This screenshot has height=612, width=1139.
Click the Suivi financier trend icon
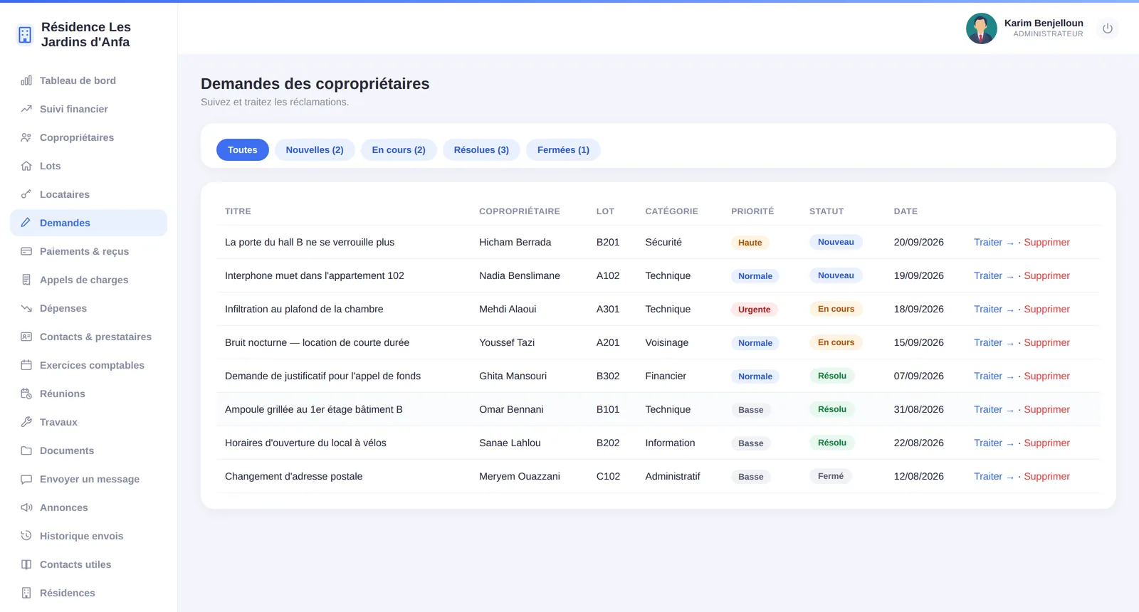coord(26,109)
